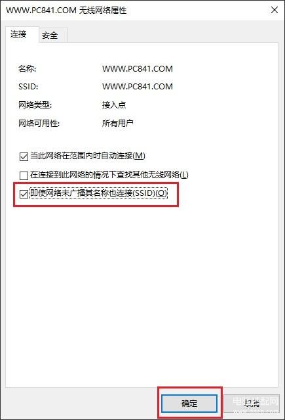
Task: Click the 网络类型: field label
Action: [x=35, y=105]
